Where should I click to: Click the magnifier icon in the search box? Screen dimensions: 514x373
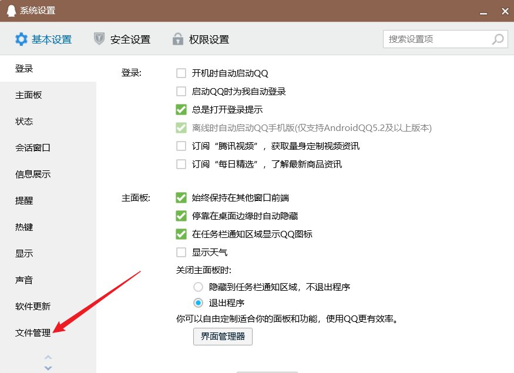[497, 39]
